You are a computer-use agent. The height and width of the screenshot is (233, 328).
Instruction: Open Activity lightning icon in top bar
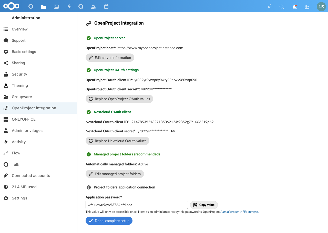[x=69, y=7]
